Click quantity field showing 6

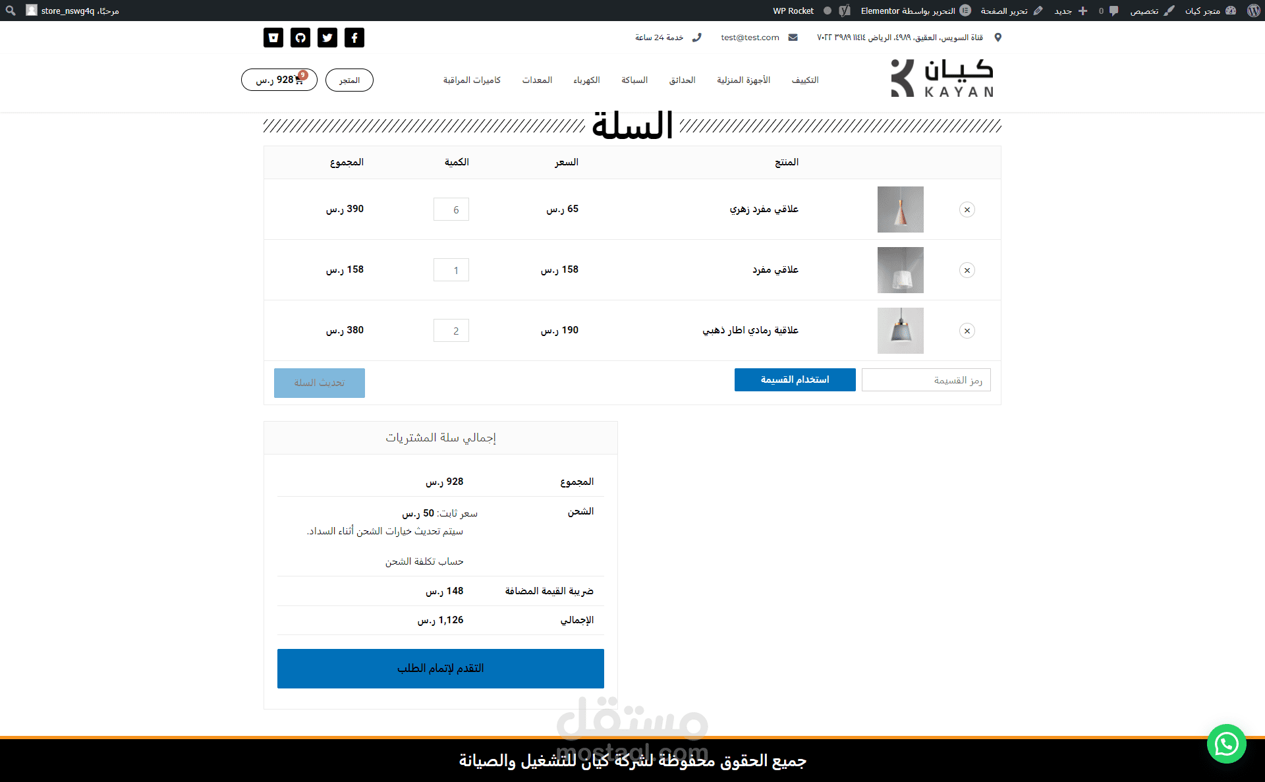451,209
